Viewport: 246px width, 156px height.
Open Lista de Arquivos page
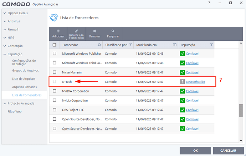(x=24, y=79)
